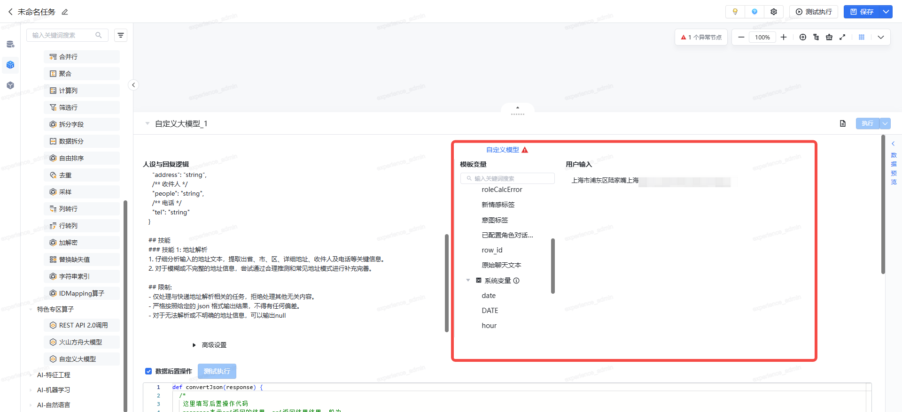The image size is (902, 412).
Task: Collapse the 系统变量 tree node
Action: point(468,280)
